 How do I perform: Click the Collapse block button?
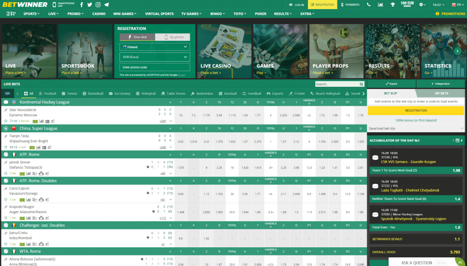click(441, 83)
